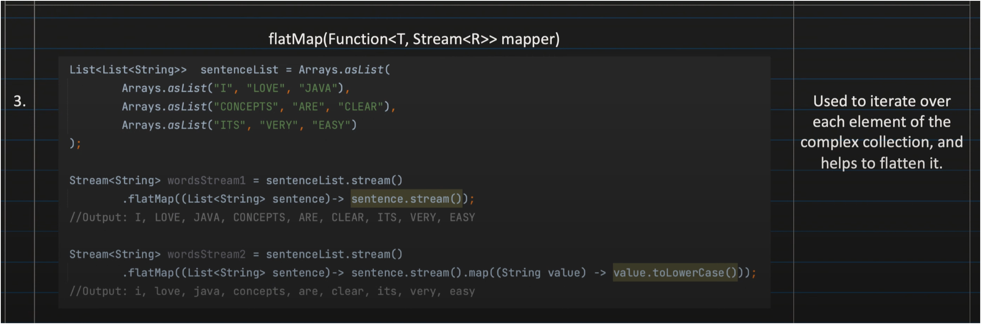
Task: Click the List<List<String>> type declaration
Action: click(x=128, y=70)
